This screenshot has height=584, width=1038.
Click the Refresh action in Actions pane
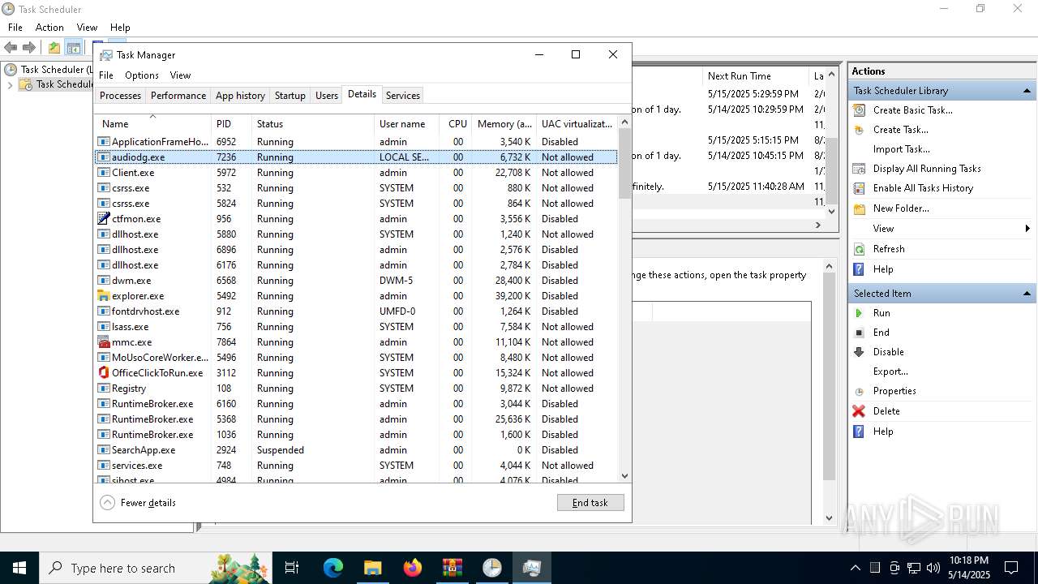coord(889,249)
